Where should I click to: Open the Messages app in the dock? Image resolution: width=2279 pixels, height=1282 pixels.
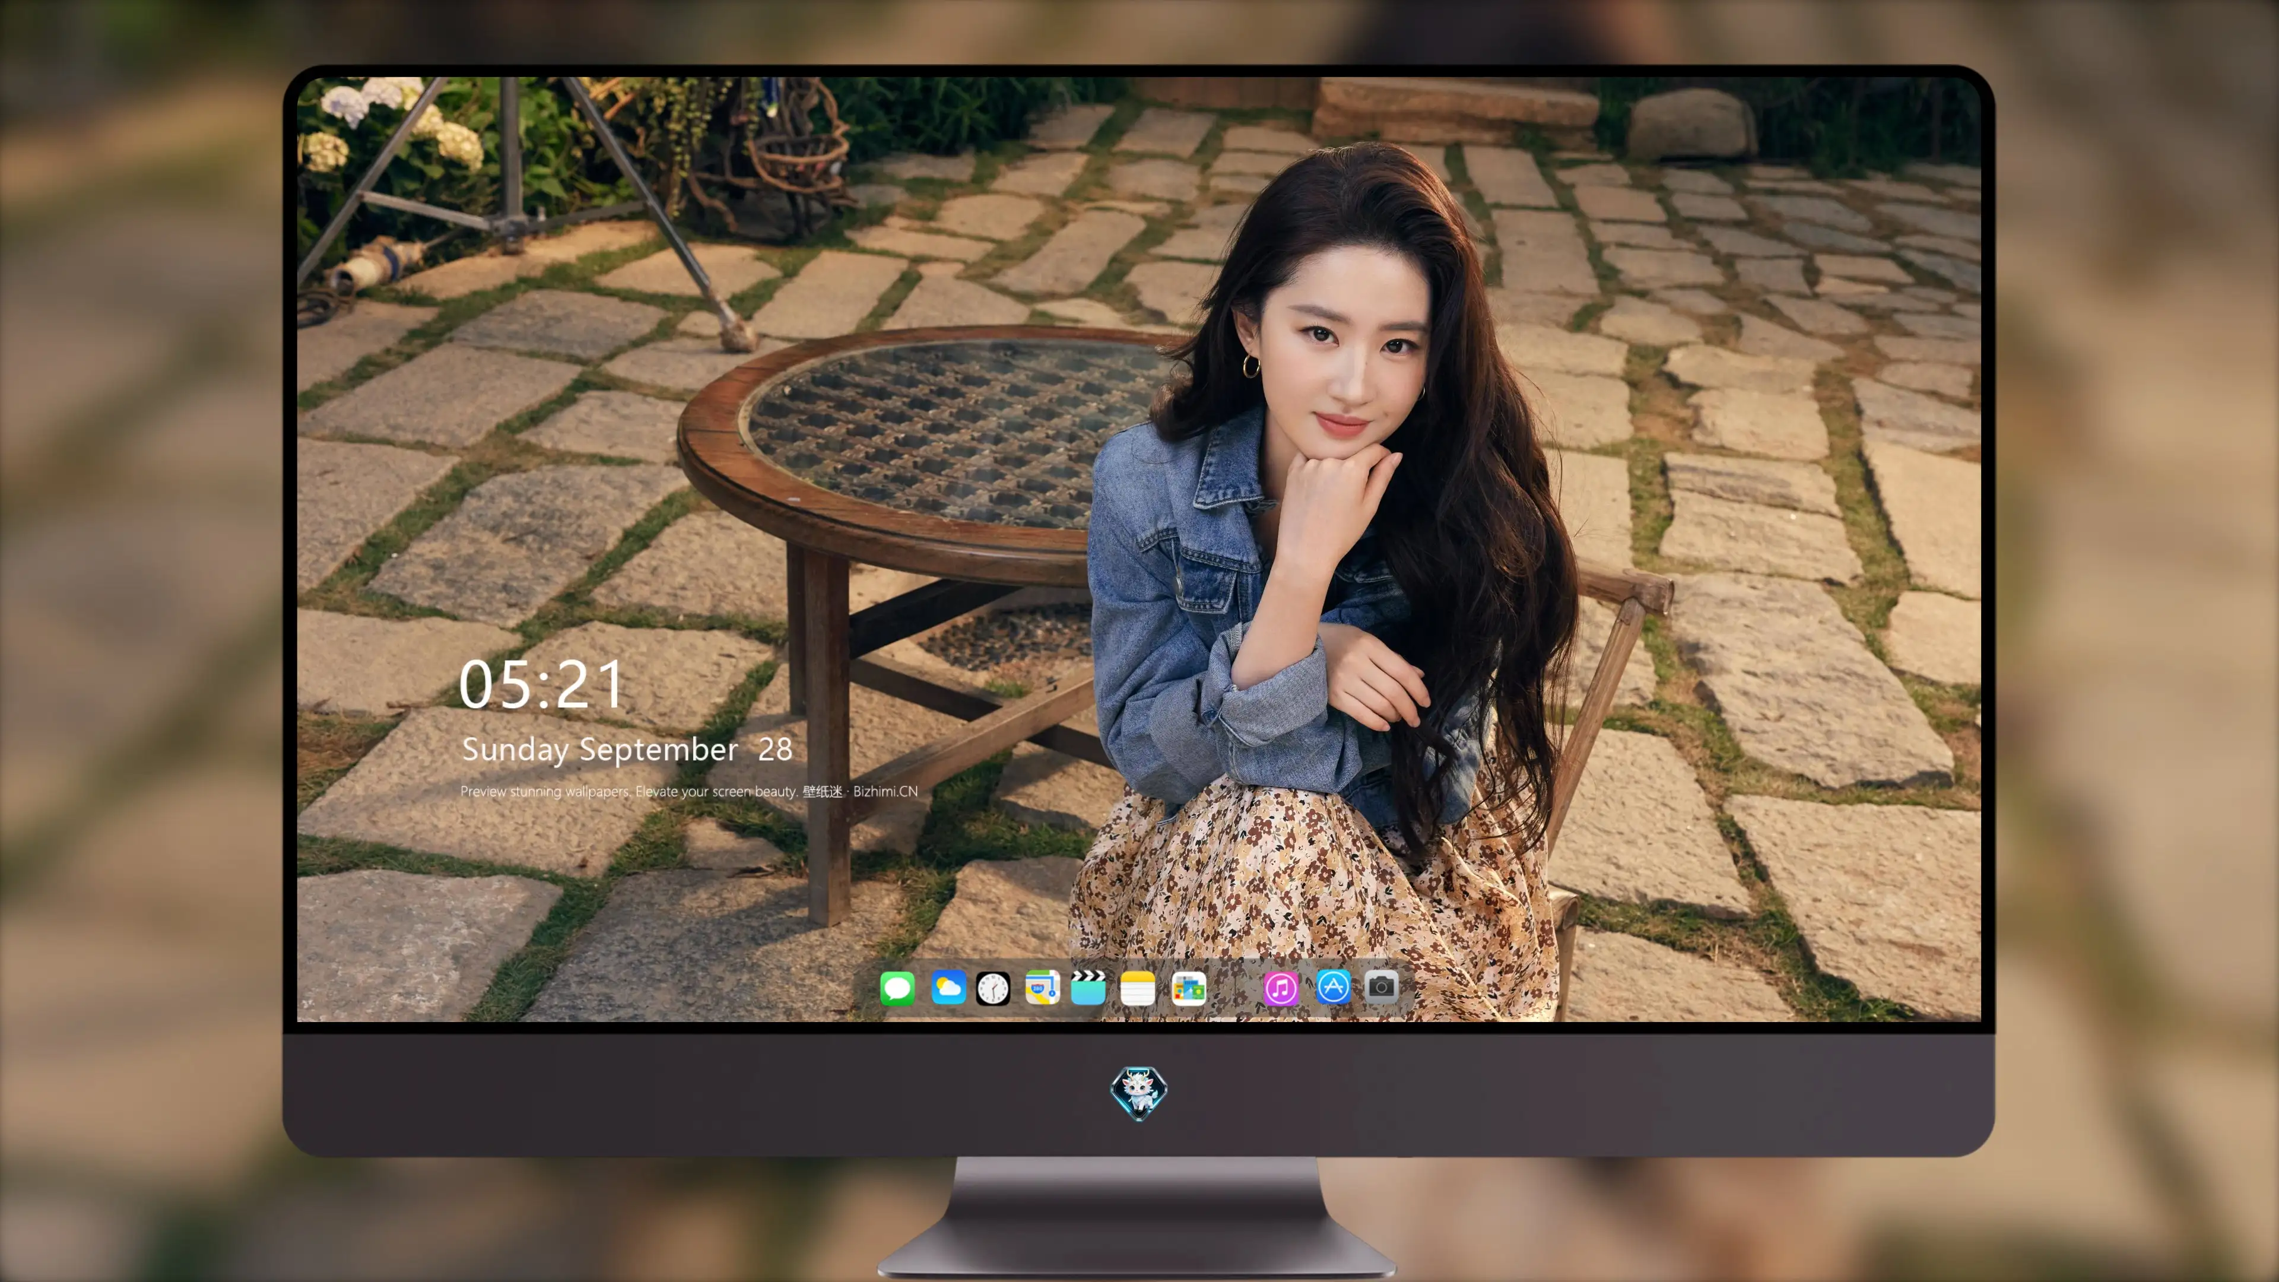coord(897,988)
